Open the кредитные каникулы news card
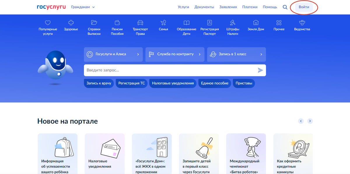Screen dimensions: 350x174 (293, 154)
